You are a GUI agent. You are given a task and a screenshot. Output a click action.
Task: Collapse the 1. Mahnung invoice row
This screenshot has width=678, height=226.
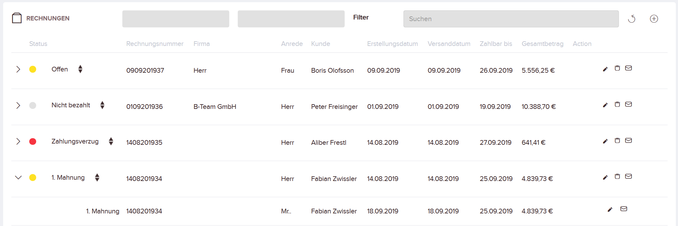[18, 178]
